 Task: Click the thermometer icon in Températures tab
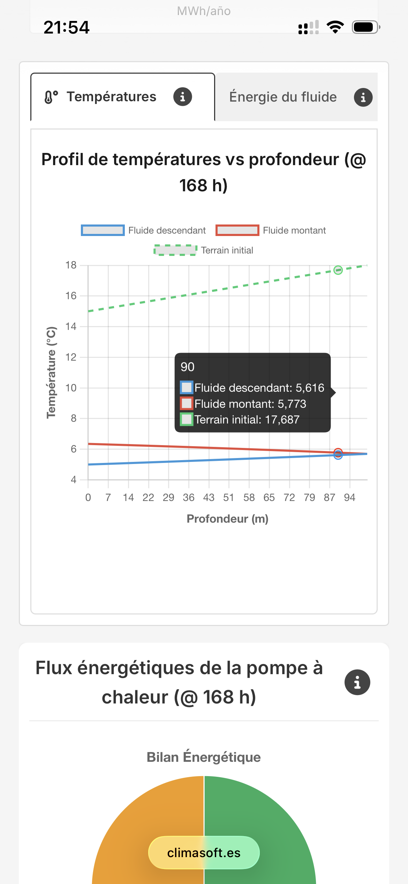(x=51, y=97)
